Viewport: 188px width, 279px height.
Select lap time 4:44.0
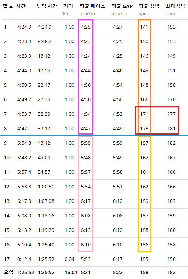click(24, 71)
